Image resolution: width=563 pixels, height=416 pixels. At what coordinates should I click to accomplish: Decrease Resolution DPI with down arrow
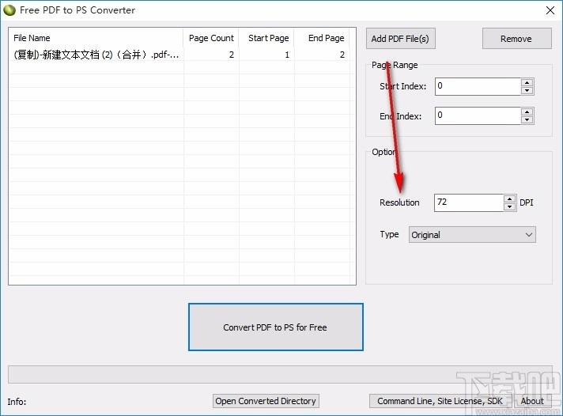[509, 206]
